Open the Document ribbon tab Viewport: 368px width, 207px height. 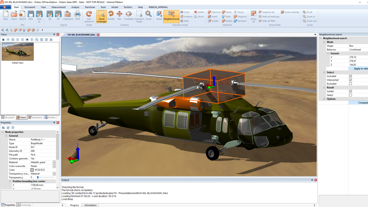(x=30, y=7)
